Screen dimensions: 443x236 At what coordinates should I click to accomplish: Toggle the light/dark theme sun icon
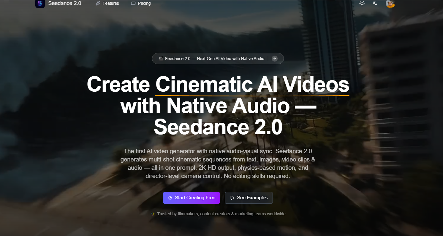(362, 3)
